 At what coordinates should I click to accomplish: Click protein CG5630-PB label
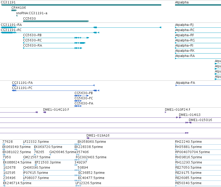[x=84, y=93]
